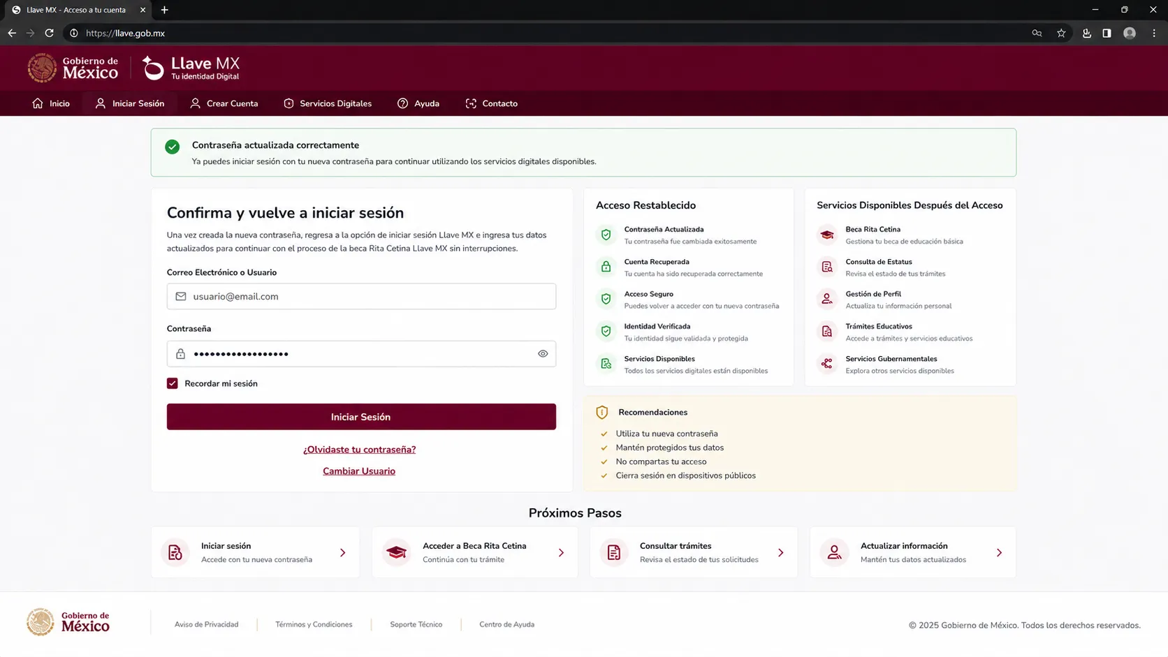Expand the Consultar trámites chevron

pyautogui.click(x=780, y=552)
